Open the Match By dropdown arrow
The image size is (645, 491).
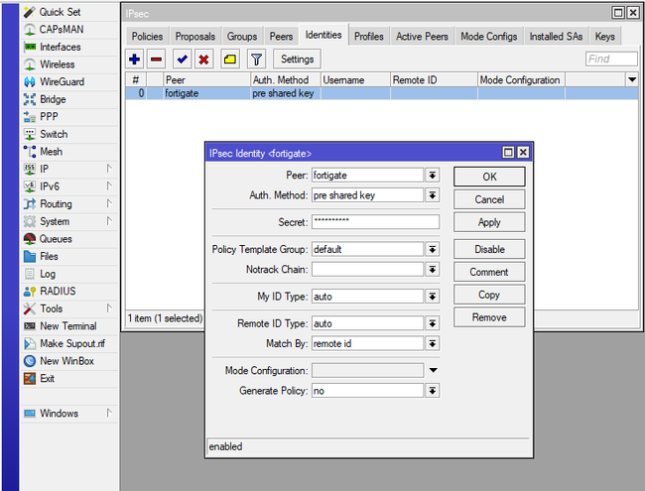pyautogui.click(x=433, y=343)
